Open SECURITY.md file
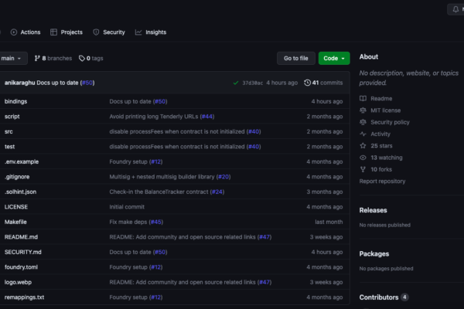Viewport: 464px width, 309px height. (x=22, y=253)
